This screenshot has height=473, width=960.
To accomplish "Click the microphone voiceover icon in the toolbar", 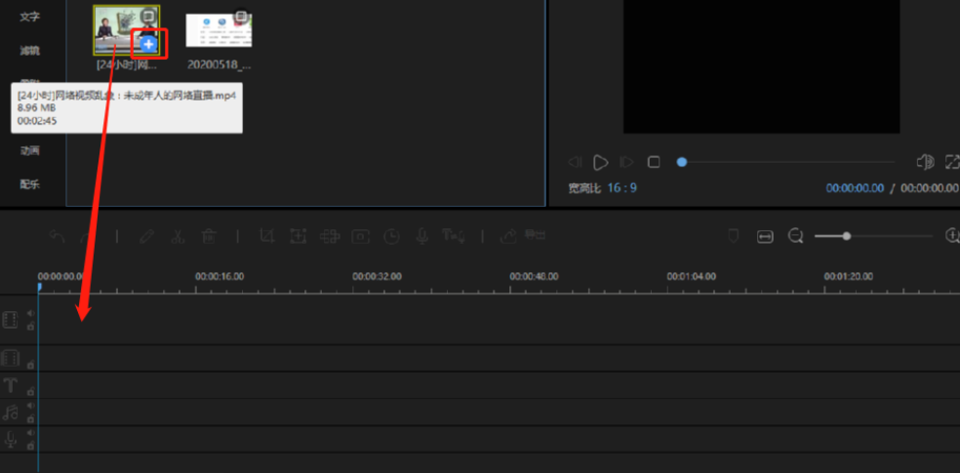I will tap(421, 236).
